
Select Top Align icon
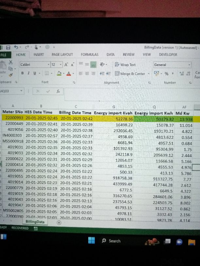point(81,64)
